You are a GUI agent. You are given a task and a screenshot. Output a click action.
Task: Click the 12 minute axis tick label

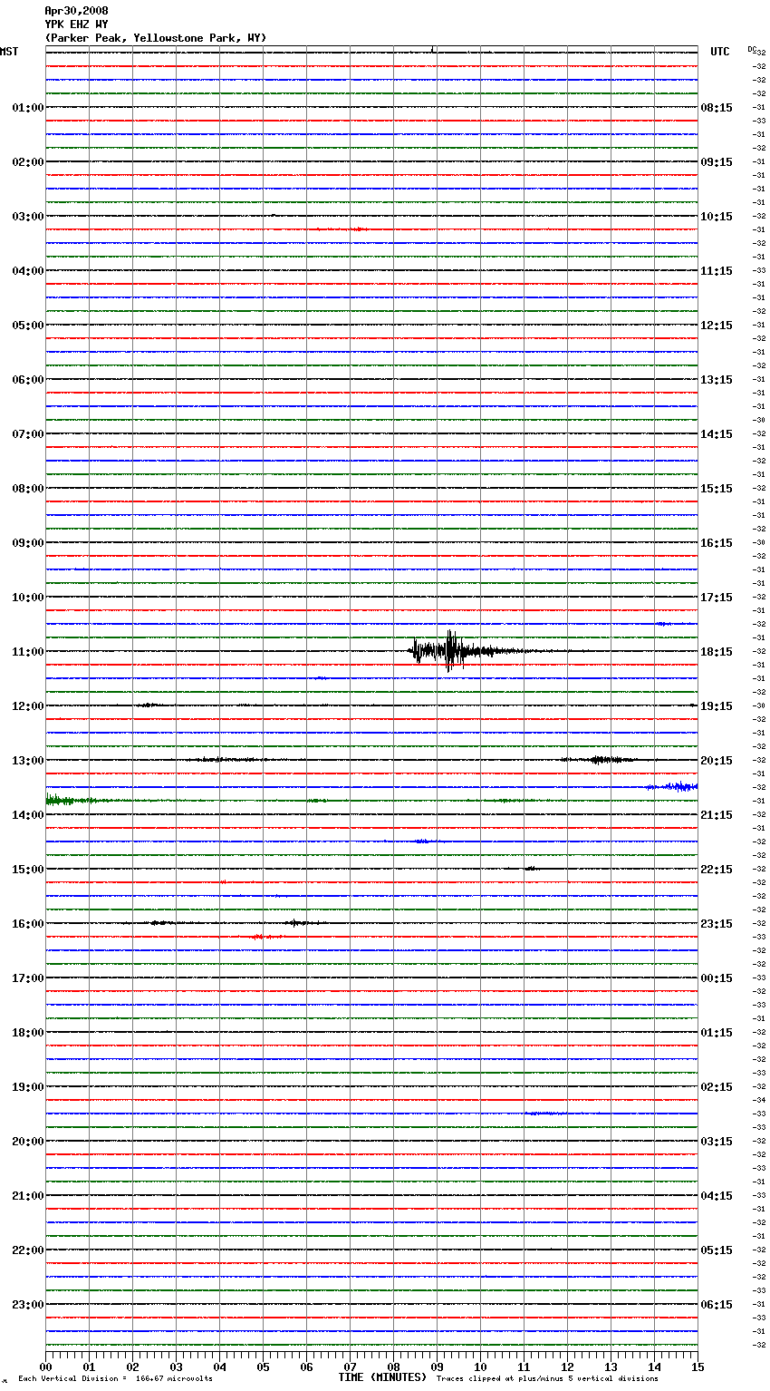click(567, 1367)
